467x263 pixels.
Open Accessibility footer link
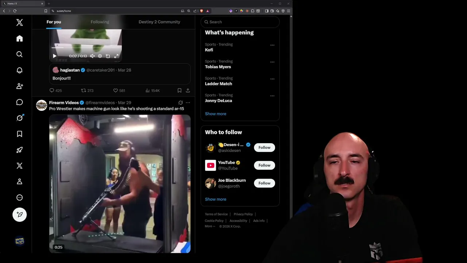pos(238,221)
